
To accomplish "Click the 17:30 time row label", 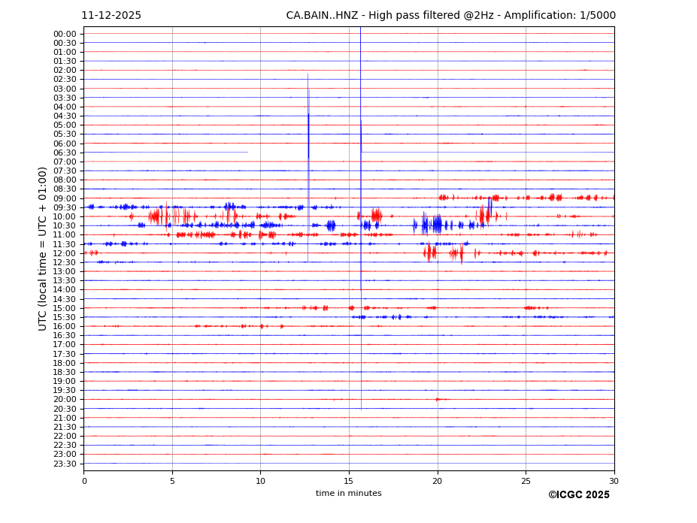I will pos(65,354).
